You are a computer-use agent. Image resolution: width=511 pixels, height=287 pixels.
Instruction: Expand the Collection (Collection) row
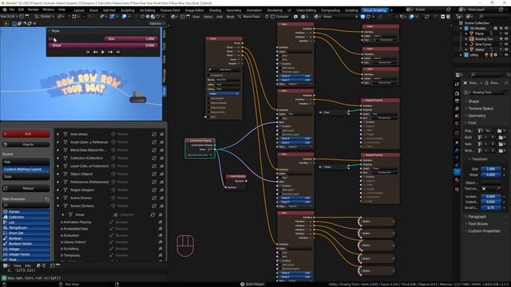click(58, 158)
